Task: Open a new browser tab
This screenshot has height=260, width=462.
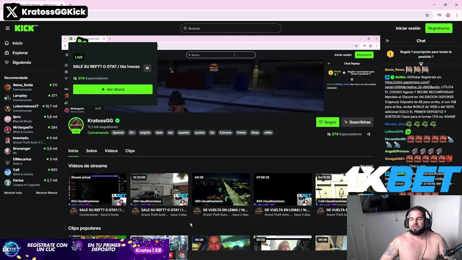Action: tap(70, 5)
